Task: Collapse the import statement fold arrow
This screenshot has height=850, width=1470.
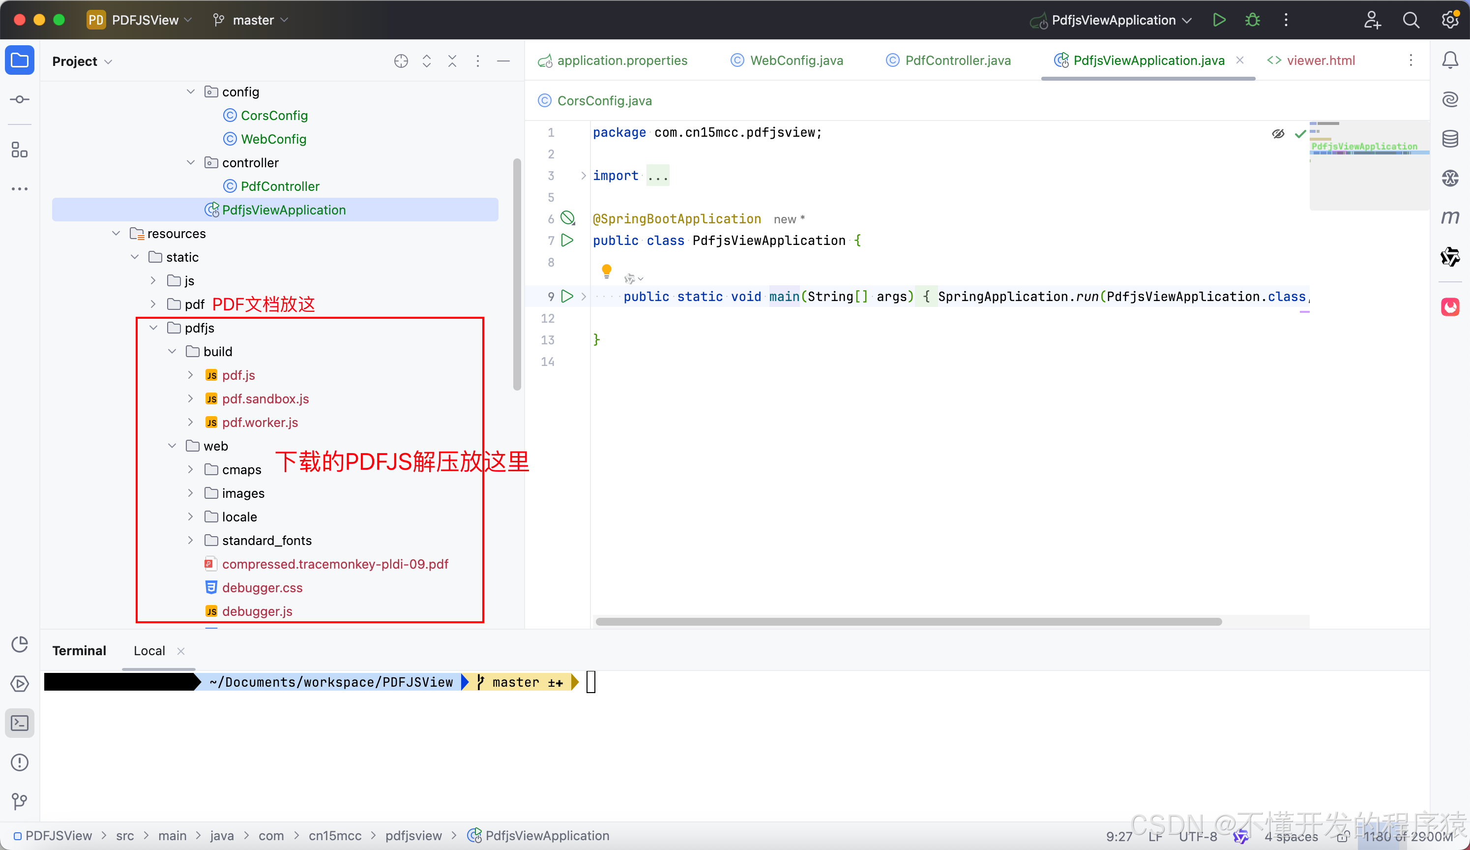Action: click(584, 175)
